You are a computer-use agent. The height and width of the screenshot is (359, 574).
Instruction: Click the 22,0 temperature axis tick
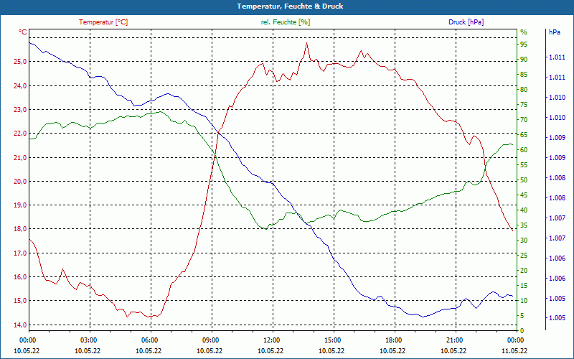[x=20, y=134]
